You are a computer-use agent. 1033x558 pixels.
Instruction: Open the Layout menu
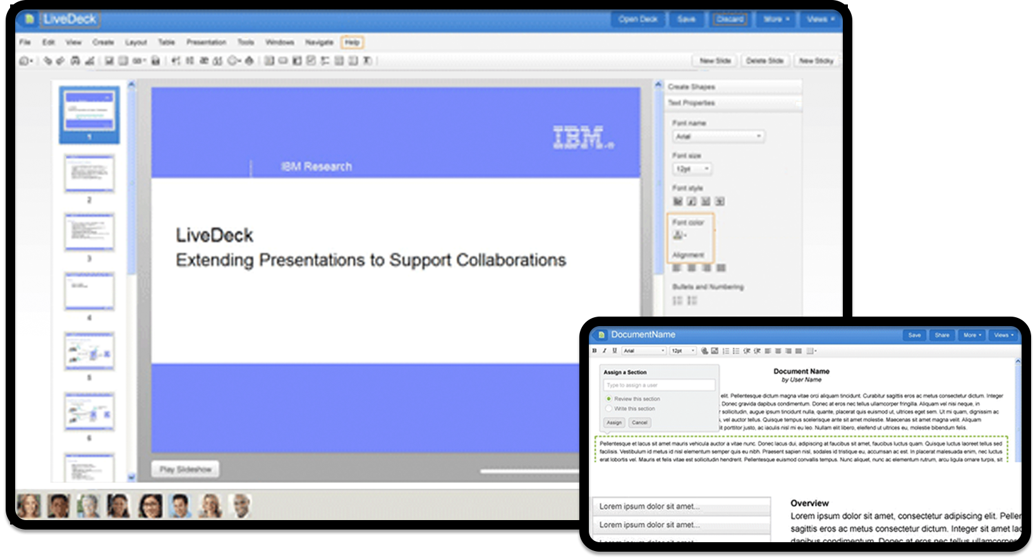[136, 42]
